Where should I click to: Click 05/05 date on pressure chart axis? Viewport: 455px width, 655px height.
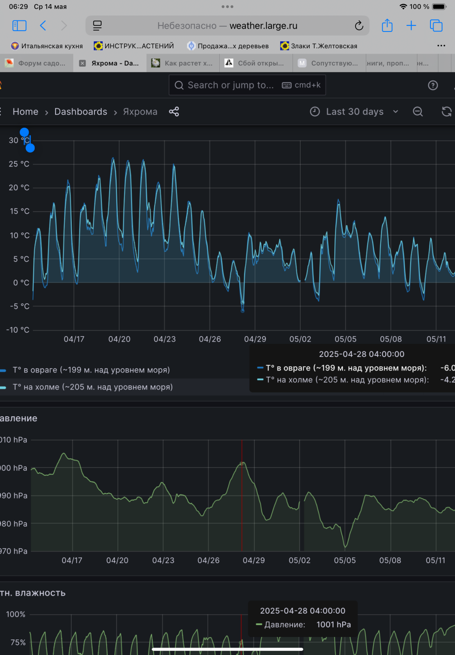click(x=345, y=560)
